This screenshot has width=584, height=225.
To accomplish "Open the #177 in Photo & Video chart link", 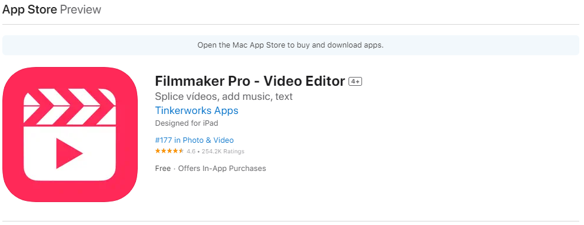I will coord(194,140).
